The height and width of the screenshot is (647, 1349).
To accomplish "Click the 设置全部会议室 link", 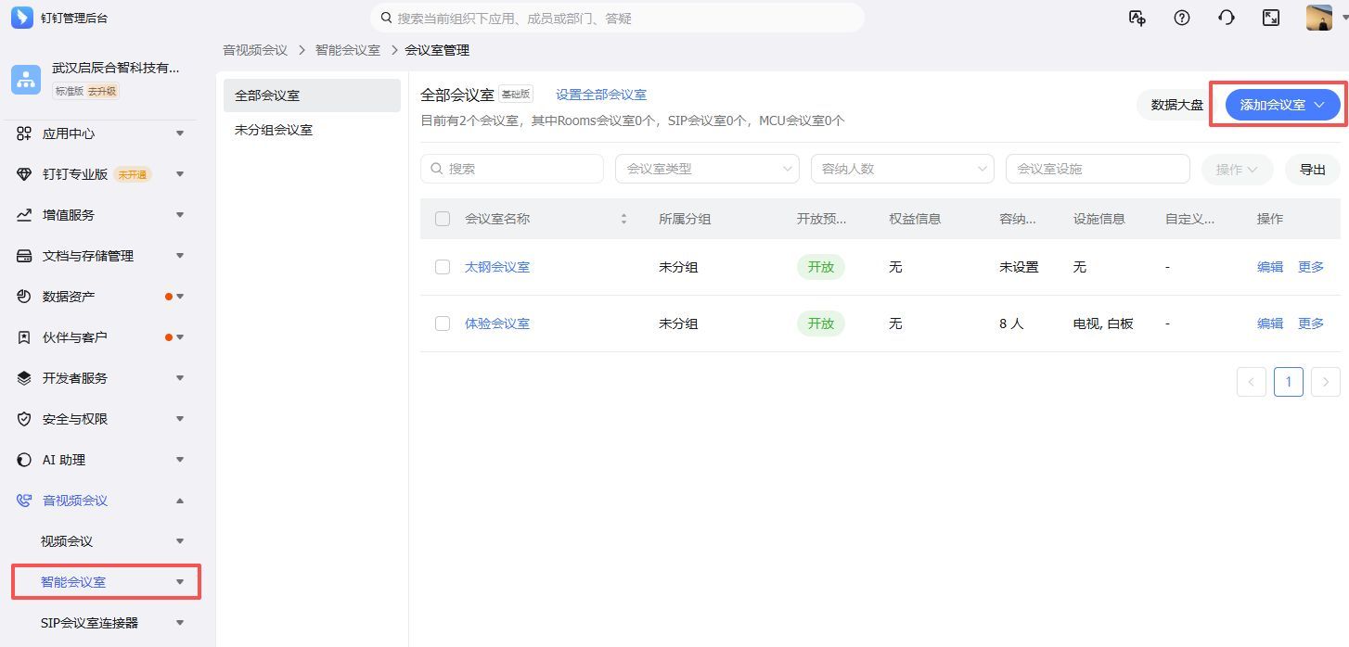I will pyautogui.click(x=600, y=95).
